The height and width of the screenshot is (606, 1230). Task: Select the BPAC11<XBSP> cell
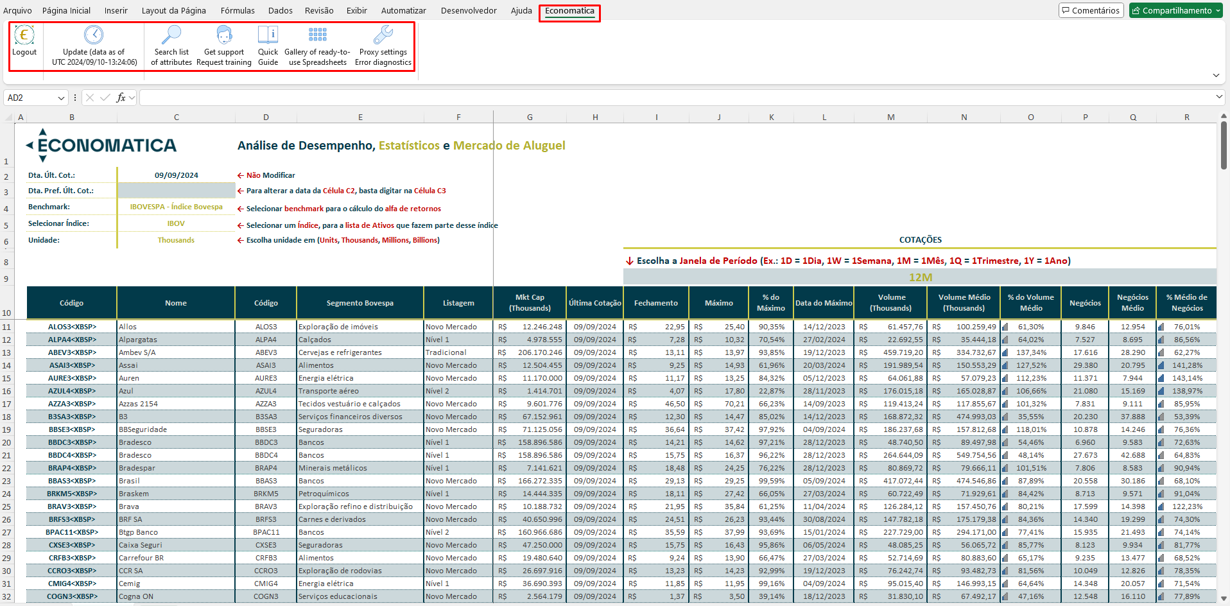point(72,532)
